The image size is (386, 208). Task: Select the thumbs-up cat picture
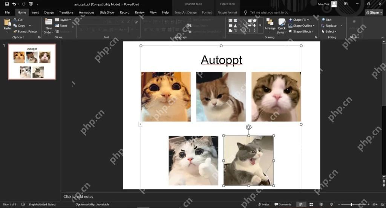(193, 161)
